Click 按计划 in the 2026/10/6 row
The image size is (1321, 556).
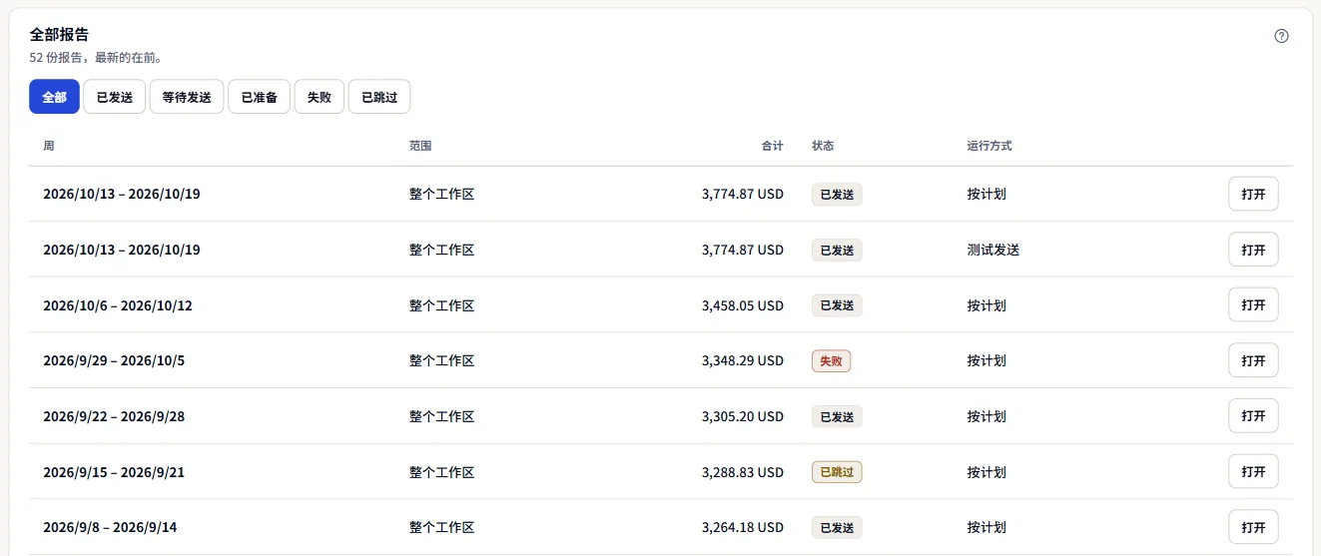pyautogui.click(x=986, y=305)
